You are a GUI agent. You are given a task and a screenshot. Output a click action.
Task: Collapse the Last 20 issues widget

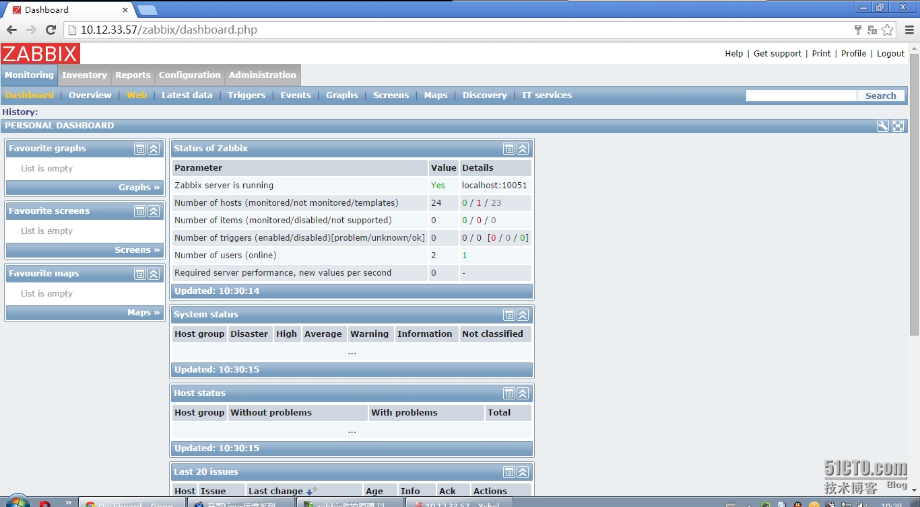click(523, 472)
